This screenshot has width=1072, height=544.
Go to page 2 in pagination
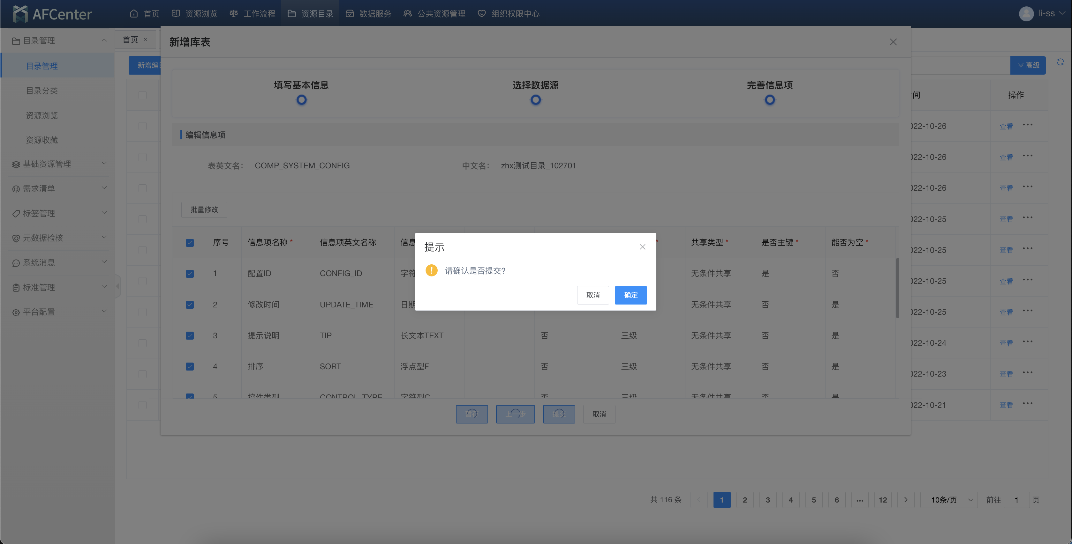point(745,500)
